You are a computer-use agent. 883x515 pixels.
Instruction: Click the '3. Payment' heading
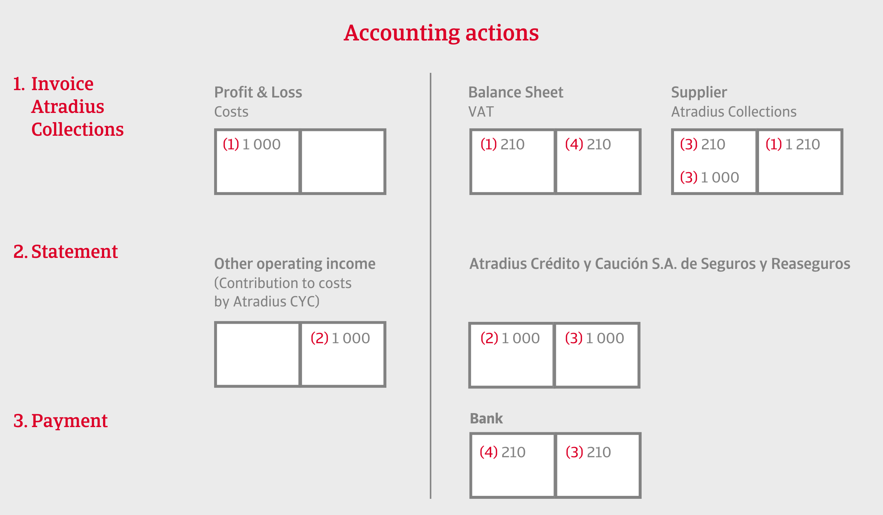(60, 421)
